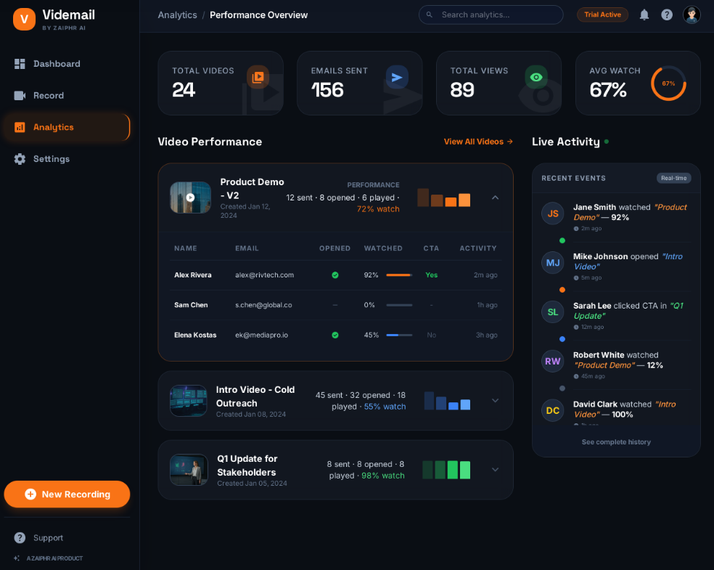Open the help question-mark icon
The height and width of the screenshot is (570, 714).
pyautogui.click(x=667, y=14)
